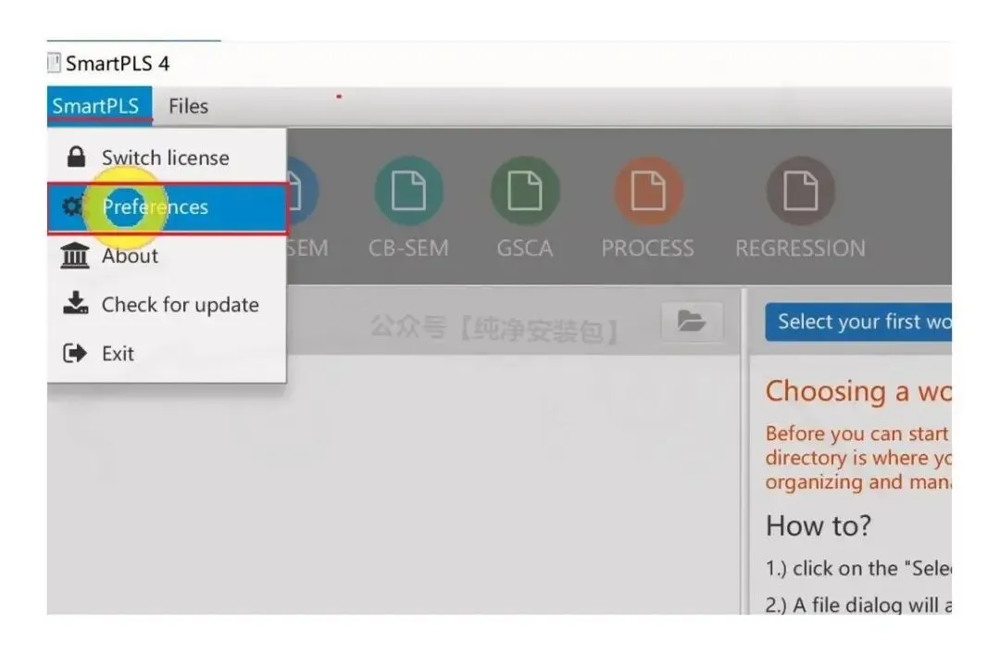This screenshot has width=1000, height=655.
Task: Click the How to? heading
Action: pos(819,526)
